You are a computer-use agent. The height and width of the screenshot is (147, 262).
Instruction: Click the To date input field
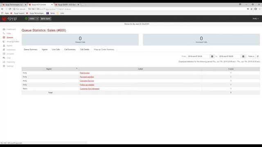[229, 56]
